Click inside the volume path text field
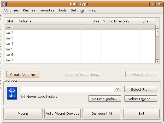164x123 pixels. 67,89
